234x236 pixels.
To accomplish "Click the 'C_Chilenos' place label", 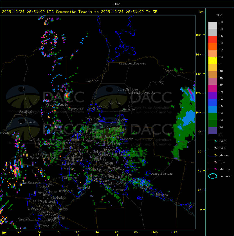I will click(27, 122).
